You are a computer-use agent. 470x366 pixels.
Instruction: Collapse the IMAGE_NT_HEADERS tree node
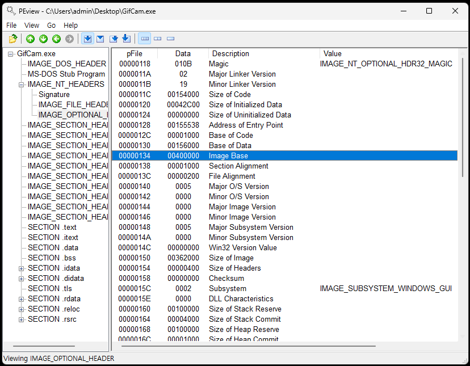22,85
